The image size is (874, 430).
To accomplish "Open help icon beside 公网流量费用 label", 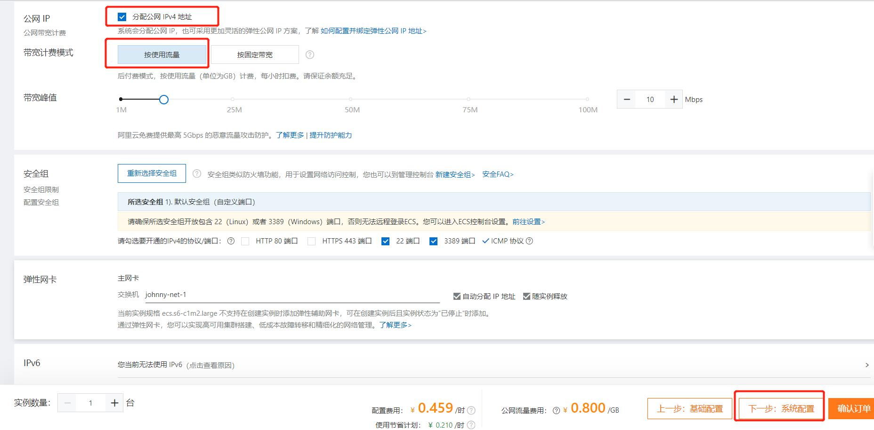I will click(556, 410).
